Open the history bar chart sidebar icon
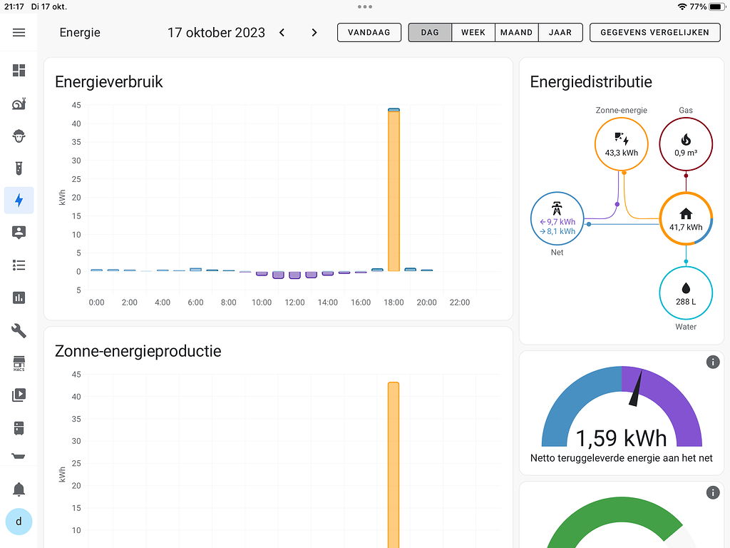Image resolution: width=730 pixels, height=548 pixels. [19, 298]
